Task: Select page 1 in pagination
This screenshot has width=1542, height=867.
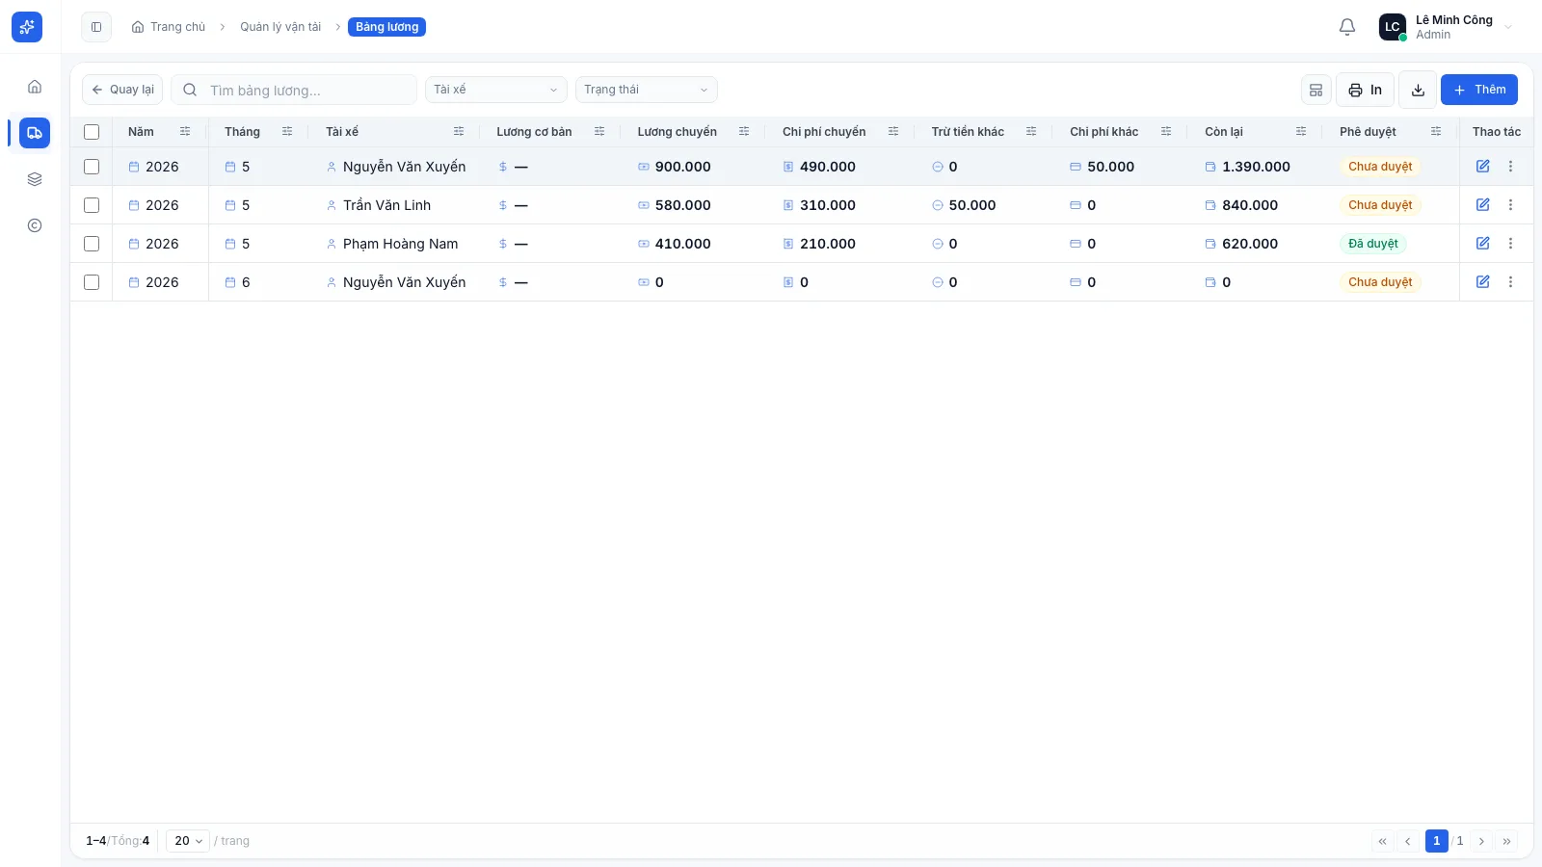Action: [x=1436, y=841]
